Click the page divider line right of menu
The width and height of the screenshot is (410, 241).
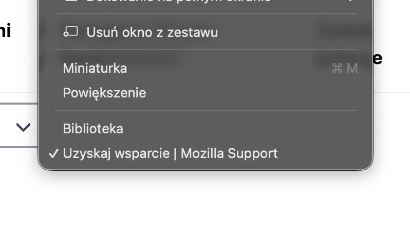click(x=392, y=92)
